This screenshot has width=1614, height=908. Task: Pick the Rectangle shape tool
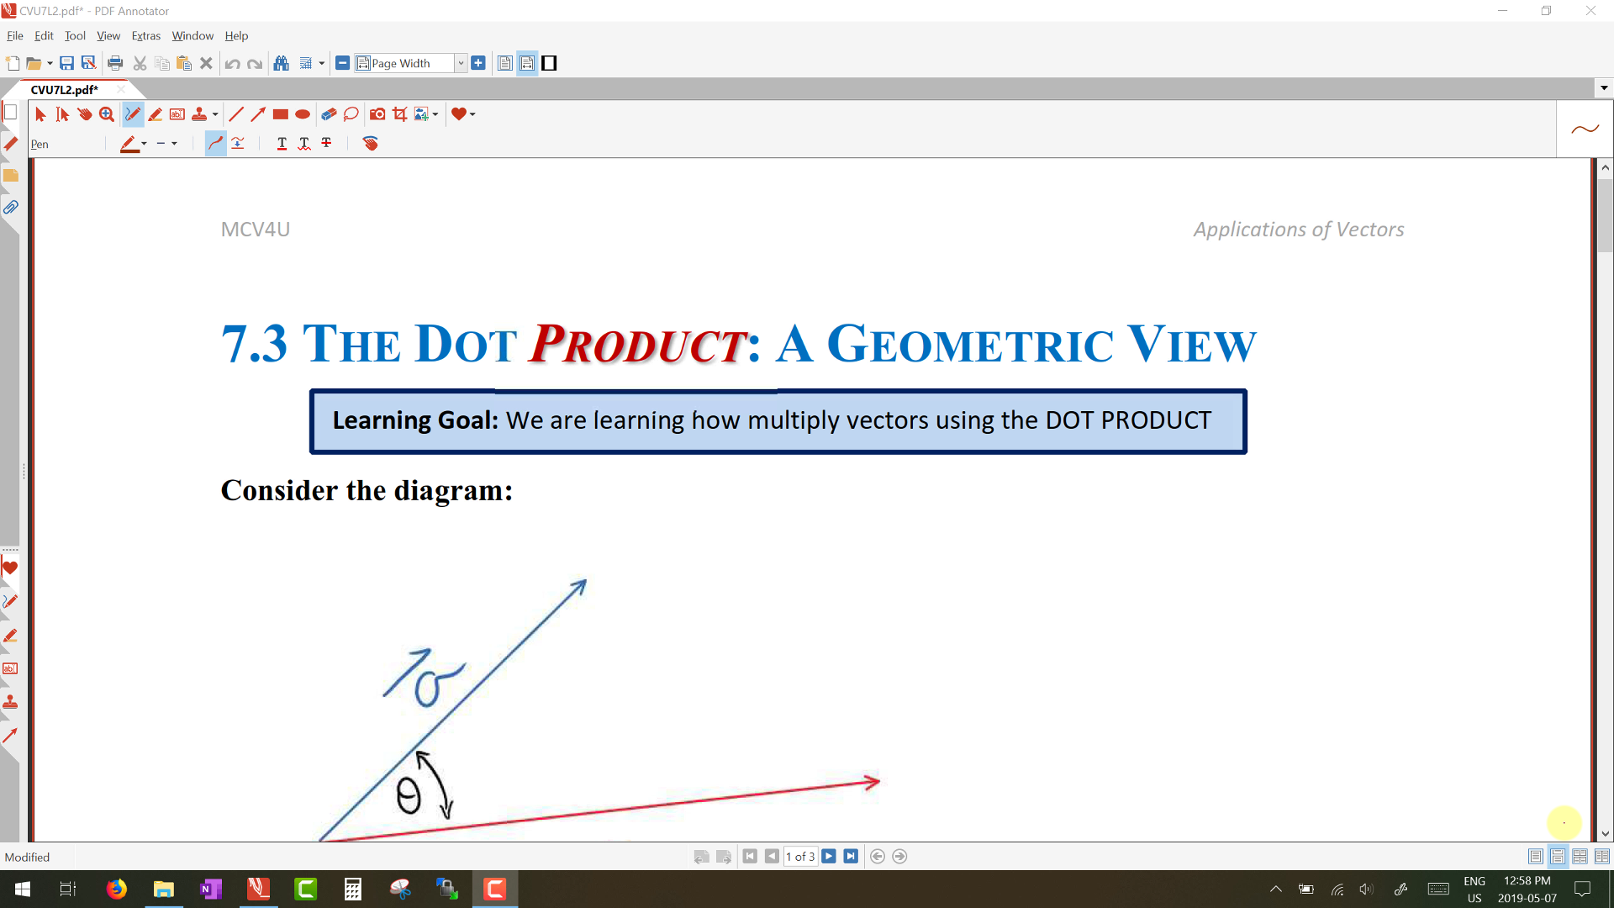pyautogui.click(x=281, y=114)
